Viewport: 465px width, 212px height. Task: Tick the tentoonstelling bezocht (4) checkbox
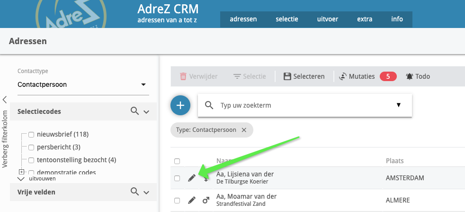(31, 160)
